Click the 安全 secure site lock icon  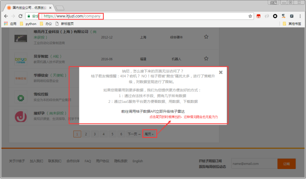[x=29, y=16]
